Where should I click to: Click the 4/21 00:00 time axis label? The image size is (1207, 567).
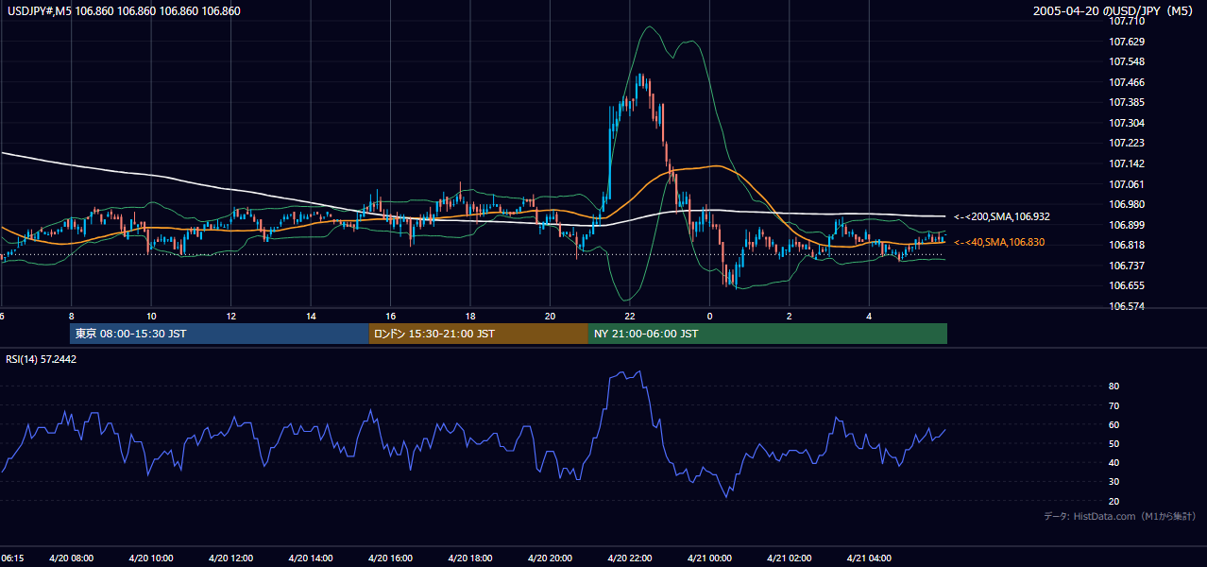pos(709,558)
